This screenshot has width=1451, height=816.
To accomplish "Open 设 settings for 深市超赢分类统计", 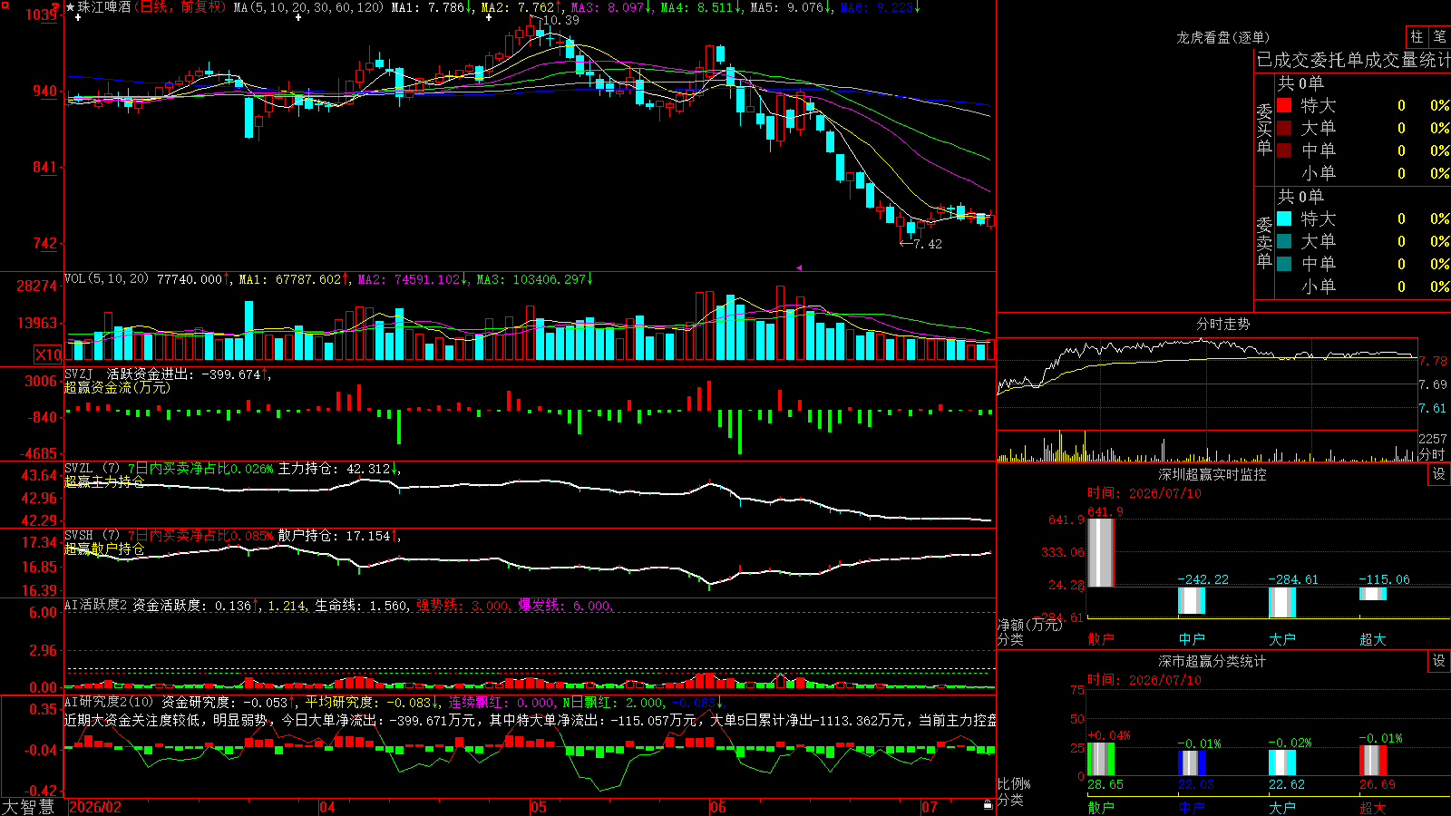I will click(1439, 661).
